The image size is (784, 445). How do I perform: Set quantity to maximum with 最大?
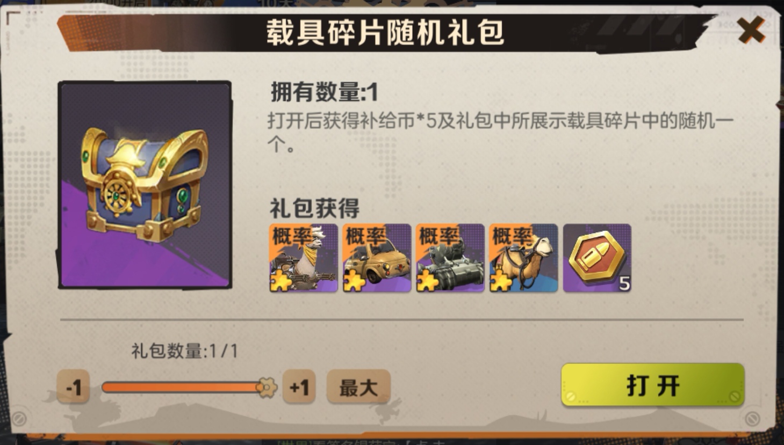[x=358, y=387]
